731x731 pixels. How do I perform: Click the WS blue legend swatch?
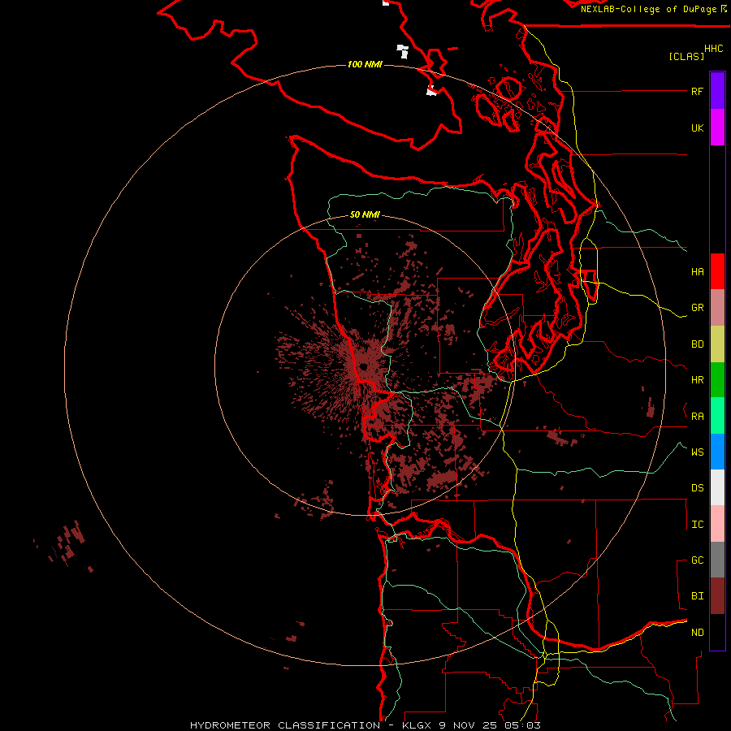pyautogui.click(x=717, y=452)
